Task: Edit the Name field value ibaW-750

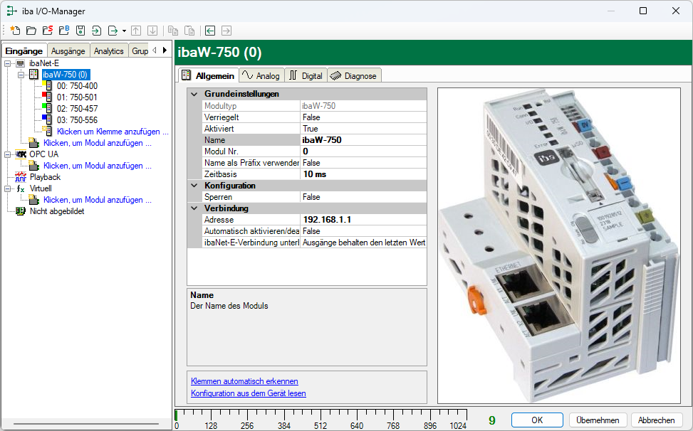Action: (x=363, y=140)
